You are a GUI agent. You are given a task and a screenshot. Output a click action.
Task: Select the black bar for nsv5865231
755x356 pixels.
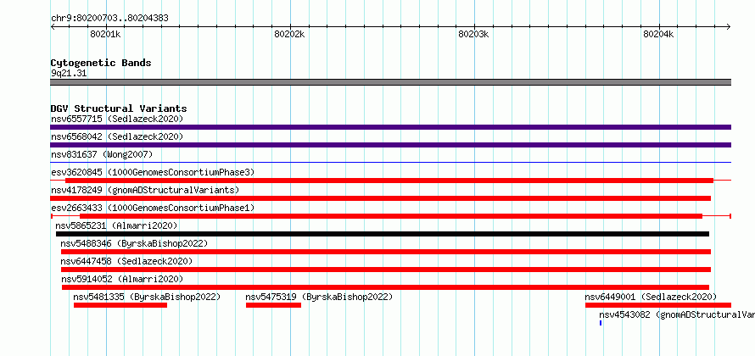pos(383,234)
